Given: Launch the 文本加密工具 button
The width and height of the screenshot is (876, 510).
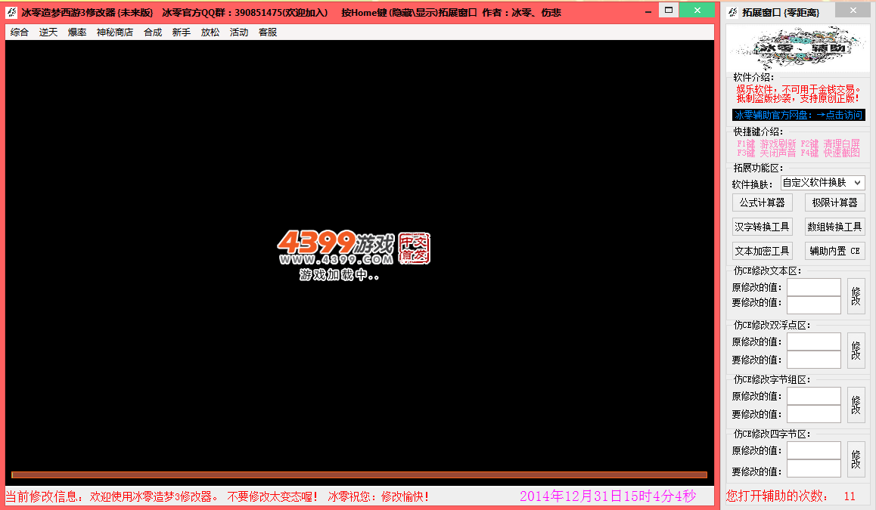Looking at the screenshot, I should click(762, 251).
